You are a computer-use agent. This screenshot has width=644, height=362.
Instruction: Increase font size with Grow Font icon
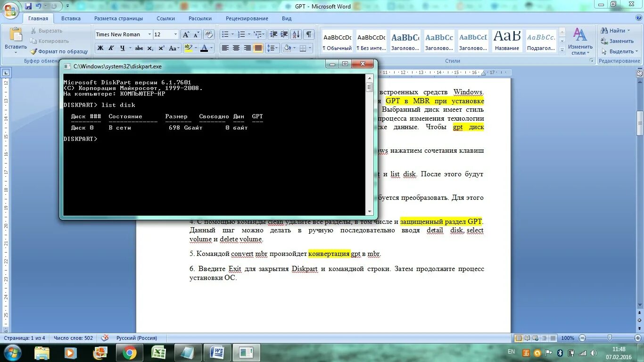point(186,34)
